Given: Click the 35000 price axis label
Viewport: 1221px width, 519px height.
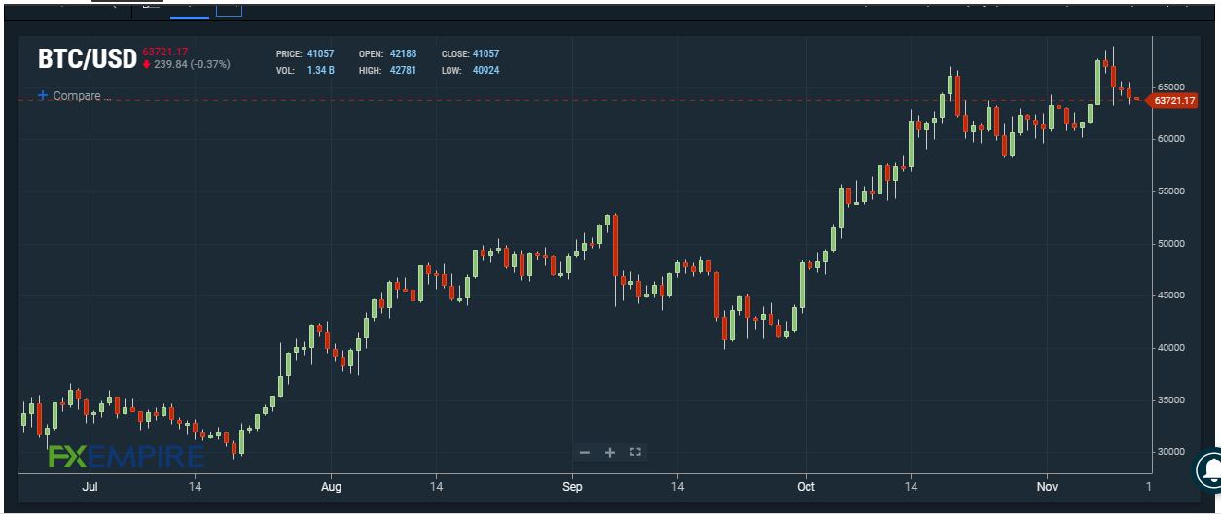Looking at the screenshot, I should coord(1171,400).
